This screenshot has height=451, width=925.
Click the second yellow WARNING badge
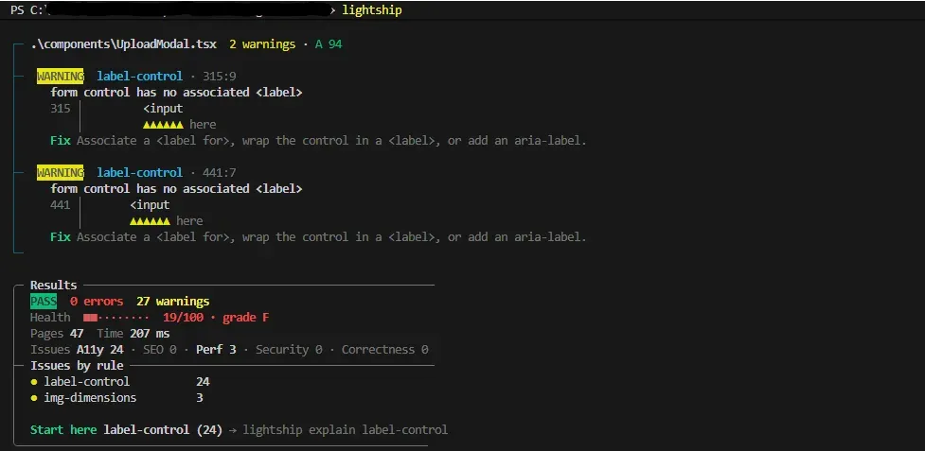(61, 172)
